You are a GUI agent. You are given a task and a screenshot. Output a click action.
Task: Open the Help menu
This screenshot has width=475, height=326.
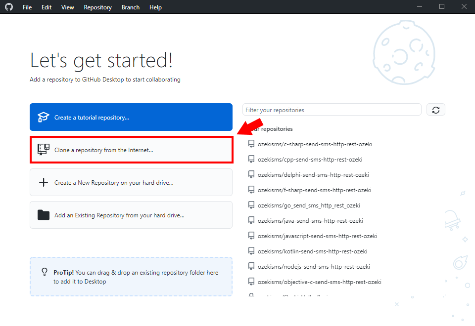click(x=155, y=7)
